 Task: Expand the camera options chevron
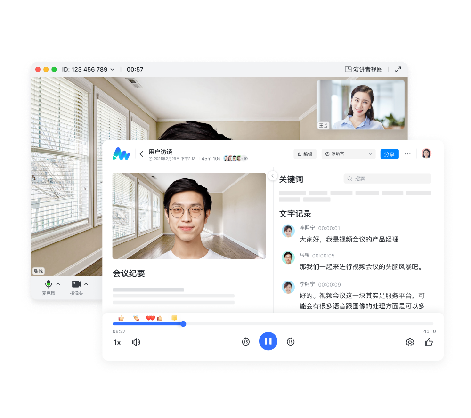(x=86, y=284)
